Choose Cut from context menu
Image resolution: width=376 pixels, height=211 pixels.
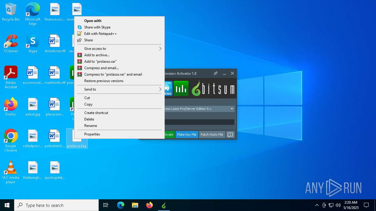tap(119, 98)
